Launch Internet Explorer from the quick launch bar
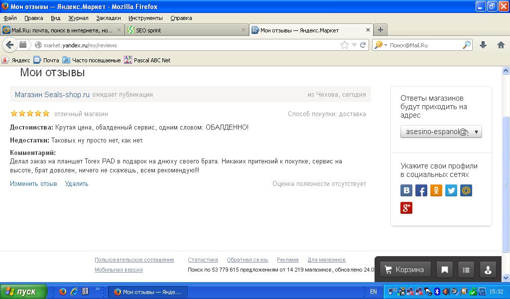This screenshot has height=299, width=510. 74,292
